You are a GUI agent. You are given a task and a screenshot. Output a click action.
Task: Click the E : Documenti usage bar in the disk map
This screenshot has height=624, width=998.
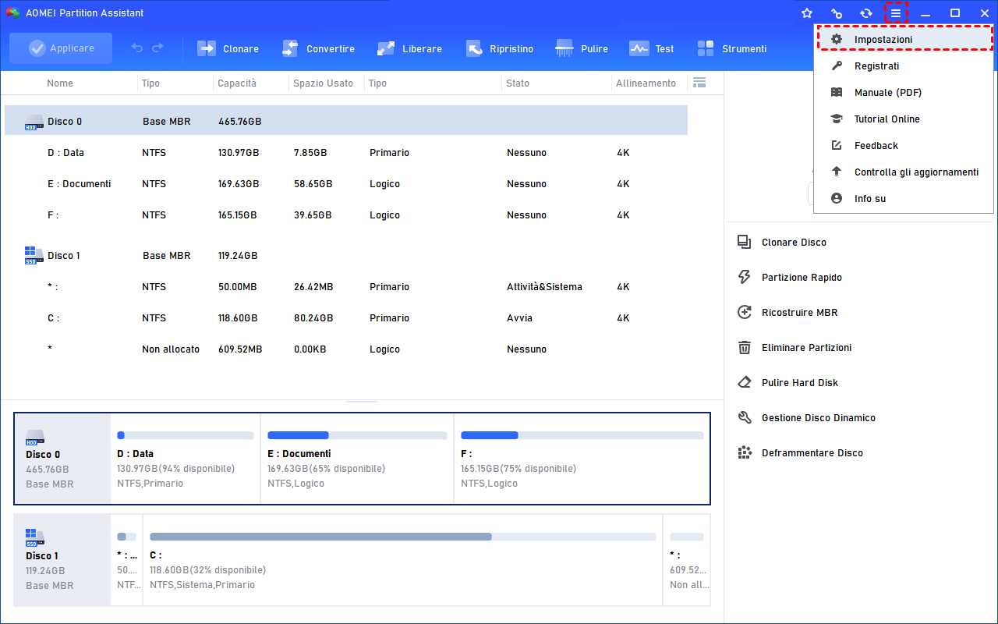pos(356,435)
